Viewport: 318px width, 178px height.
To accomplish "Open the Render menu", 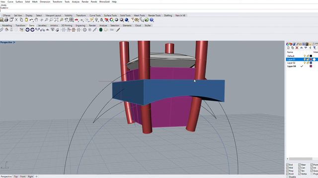I will pyautogui.click(x=85, y=1).
